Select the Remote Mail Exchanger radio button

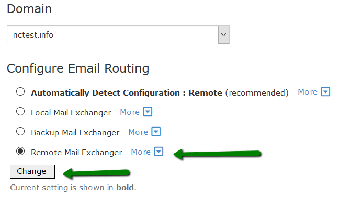(20, 151)
